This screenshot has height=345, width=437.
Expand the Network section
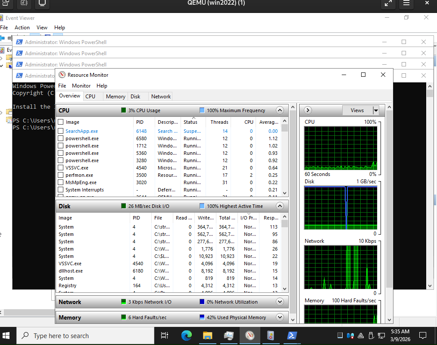[280, 302]
